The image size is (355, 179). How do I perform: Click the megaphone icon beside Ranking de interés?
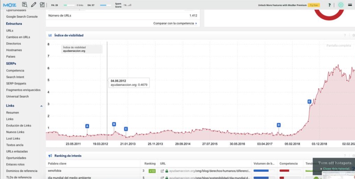pyautogui.click(x=50, y=156)
